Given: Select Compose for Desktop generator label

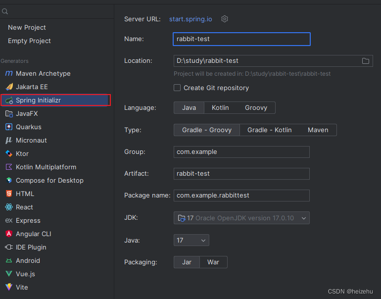Looking at the screenshot, I should (x=49, y=180).
